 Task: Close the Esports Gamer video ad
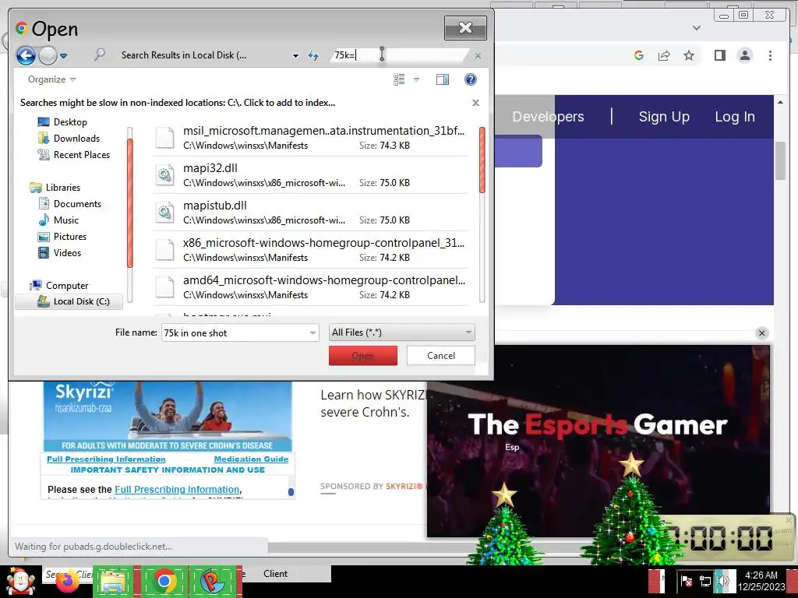click(x=761, y=333)
